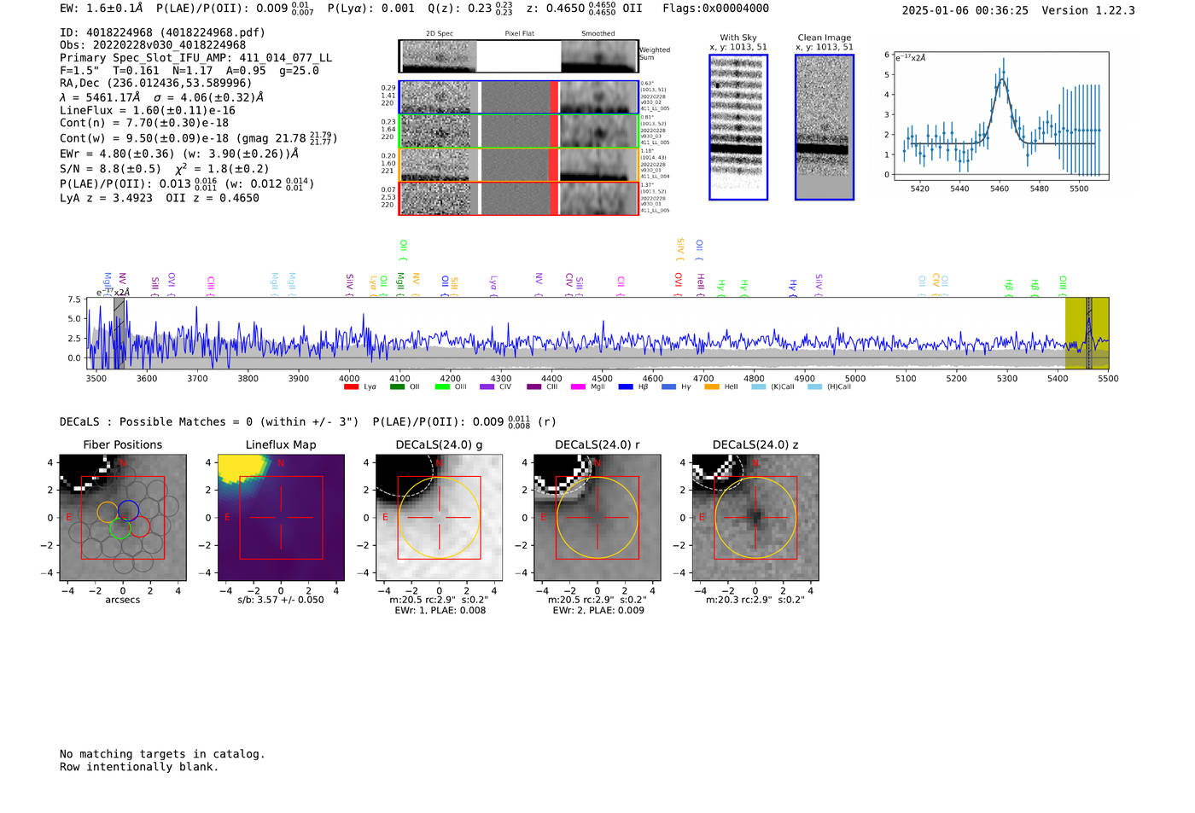This screenshot has width=1195, height=813.
Task: Open the DECaLS(24.0) g cutout
Action: coord(439,517)
